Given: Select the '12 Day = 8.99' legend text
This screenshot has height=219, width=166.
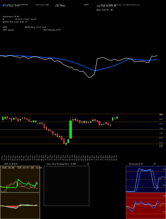Looking at the screenshot, I should click(x=12, y=6).
